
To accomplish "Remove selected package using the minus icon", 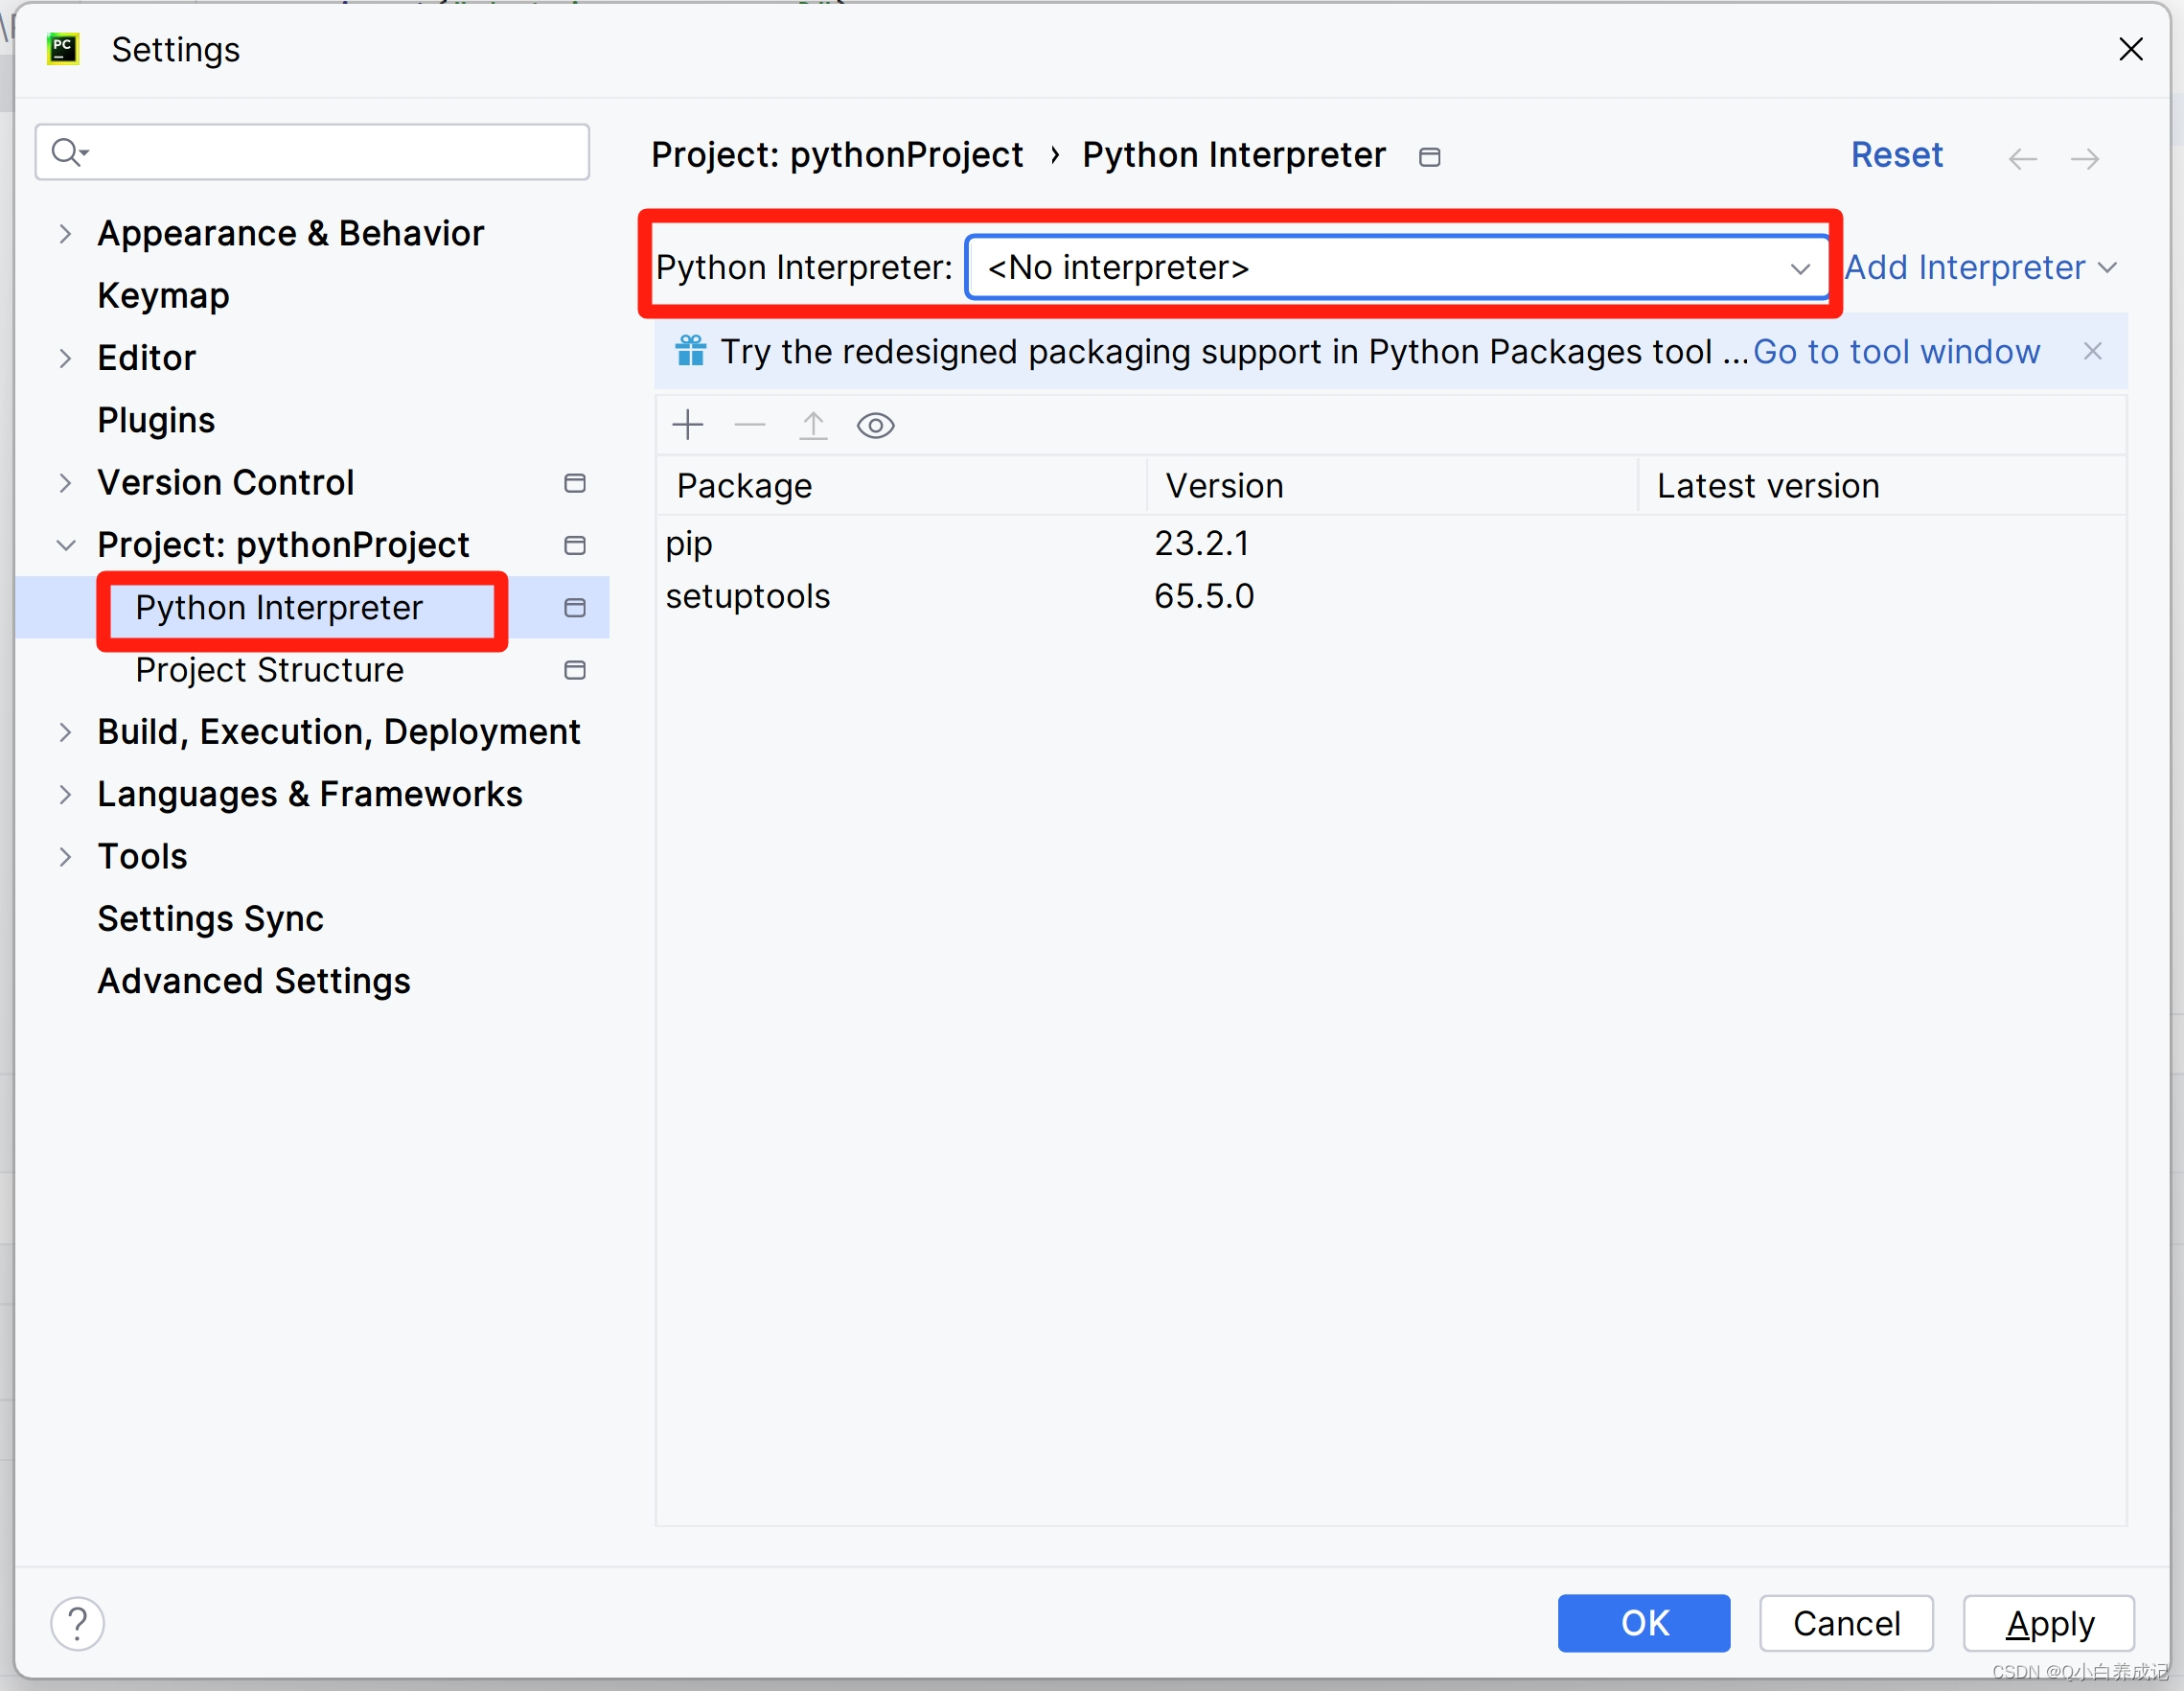I will (x=750, y=425).
